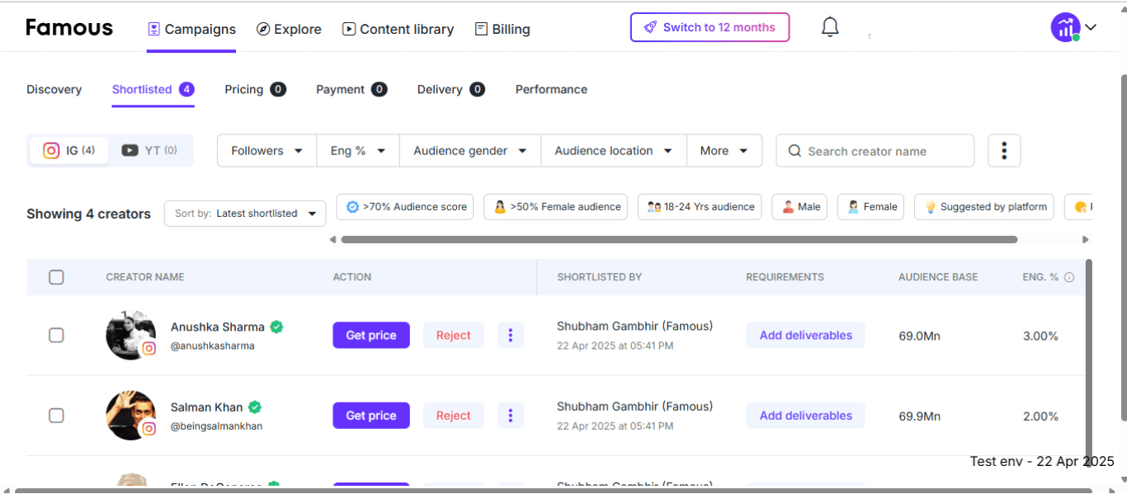The width and height of the screenshot is (1127, 494).
Task: Select the Male filter chip
Action: [x=799, y=207]
